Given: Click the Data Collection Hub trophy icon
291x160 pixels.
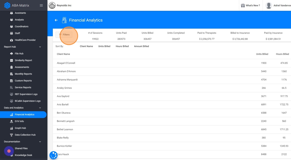Looking at the screenshot, I should point(11,135).
